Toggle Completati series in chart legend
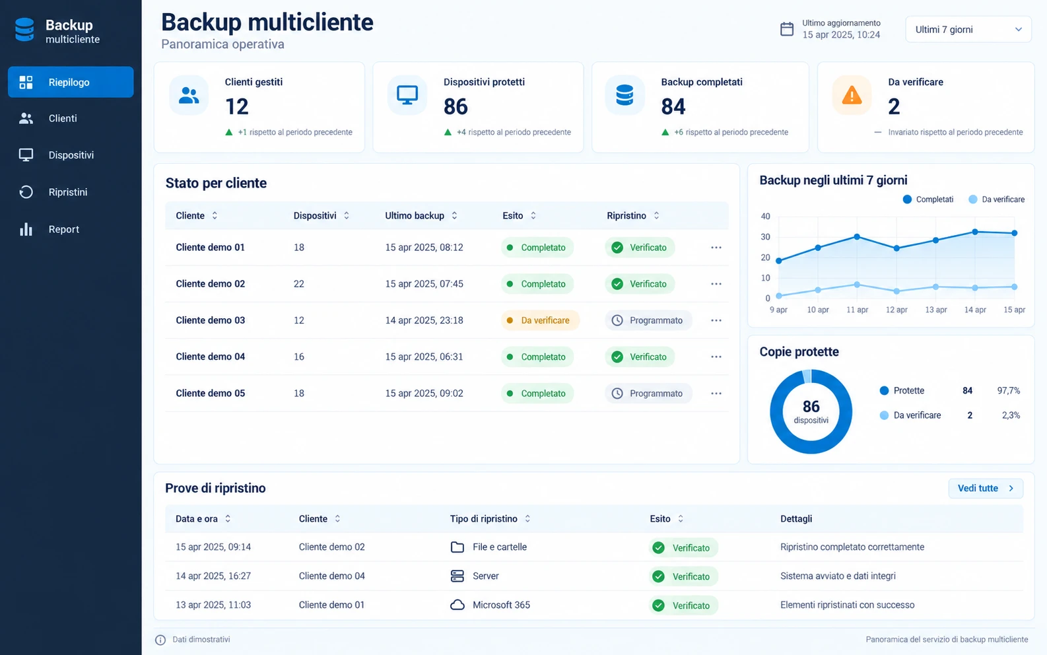This screenshot has height=655, width=1047. tap(928, 199)
